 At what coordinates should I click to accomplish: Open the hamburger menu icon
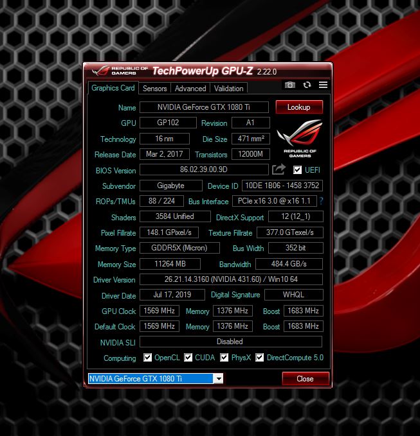[x=323, y=85]
